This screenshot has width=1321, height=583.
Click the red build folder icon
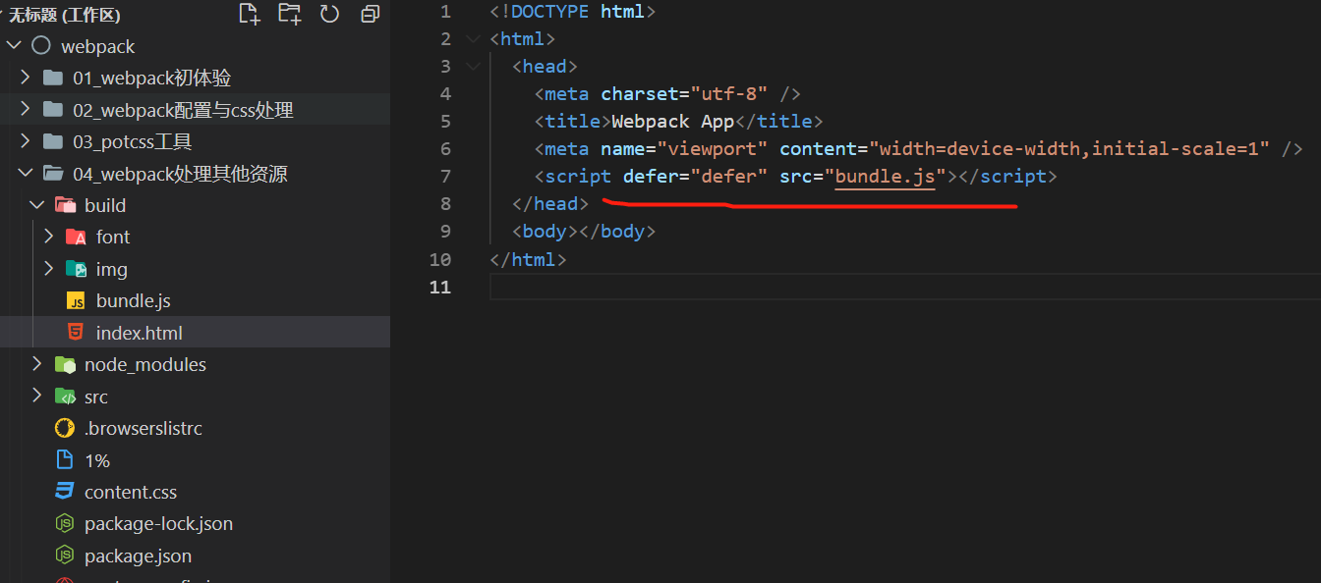click(x=65, y=205)
